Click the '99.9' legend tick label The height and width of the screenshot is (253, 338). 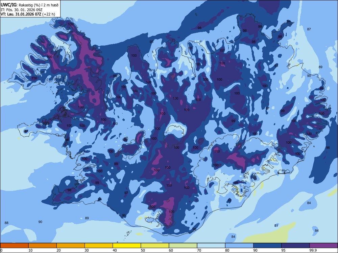pos(313,250)
